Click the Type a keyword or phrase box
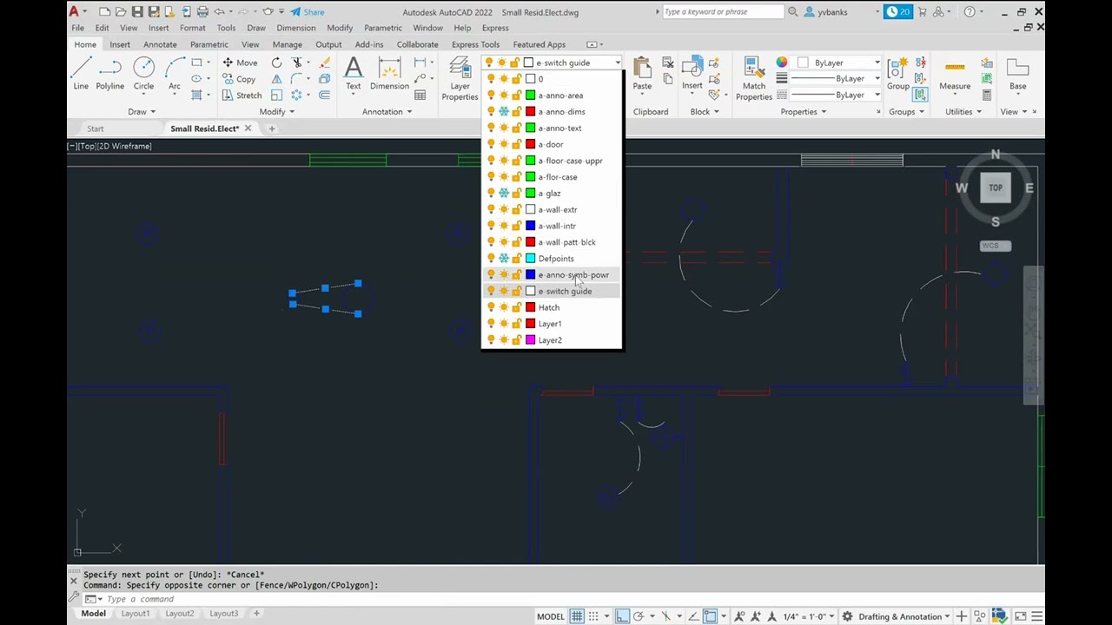 click(723, 12)
